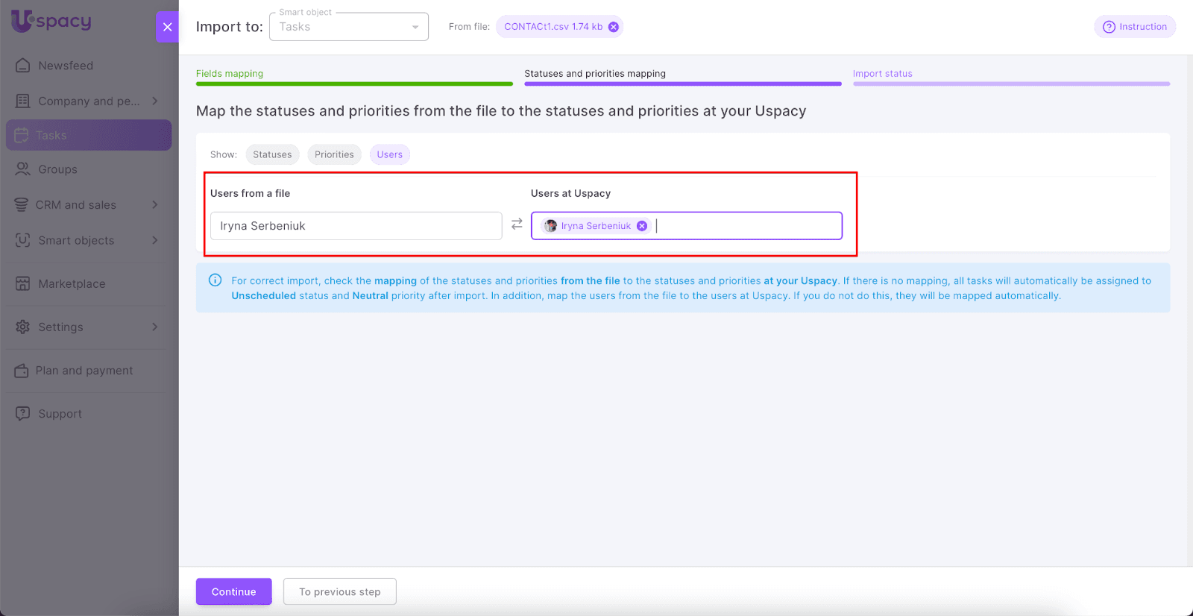1193x616 pixels.
Task: Close the import panel with X button
Action: 168,27
